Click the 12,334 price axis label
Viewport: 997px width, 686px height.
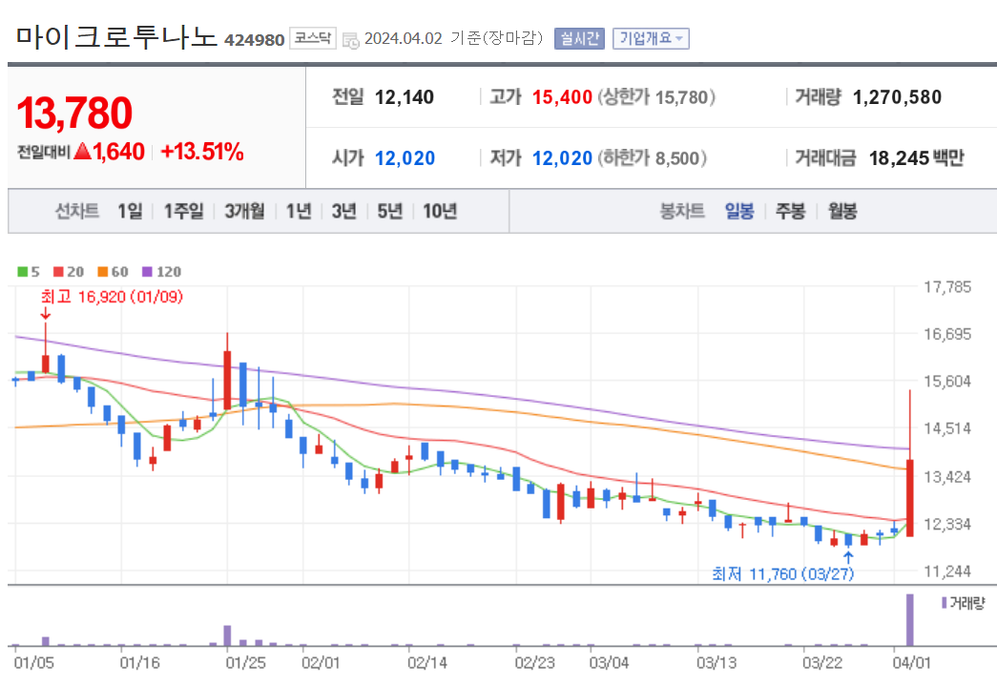947,525
